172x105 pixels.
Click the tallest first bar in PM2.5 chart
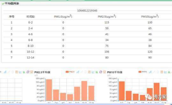pos(49,90)
